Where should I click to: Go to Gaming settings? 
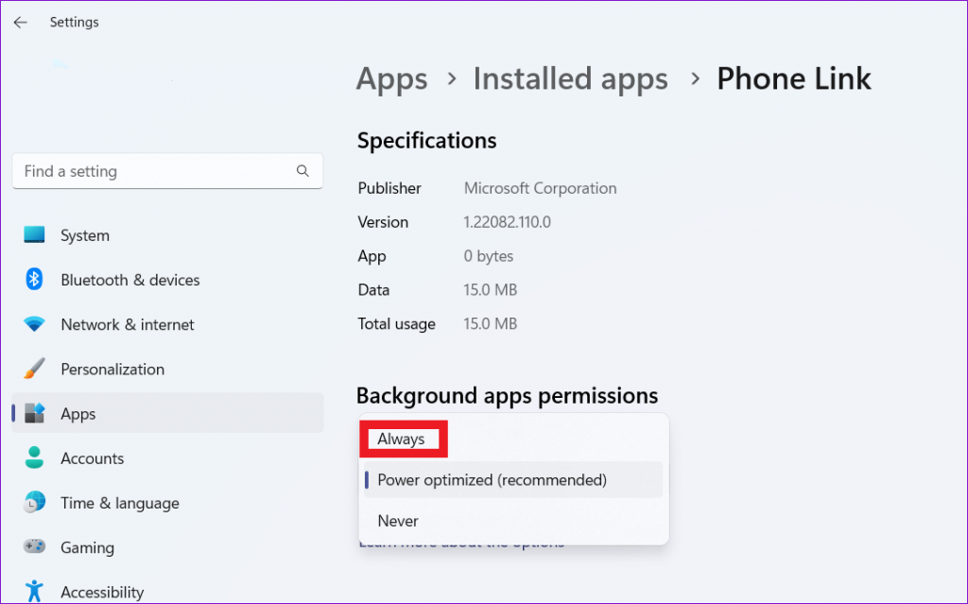pos(167,547)
